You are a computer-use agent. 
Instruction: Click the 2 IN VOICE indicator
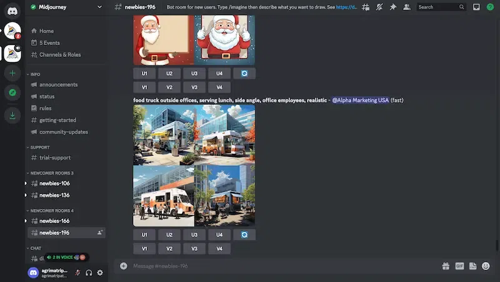point(67,257)
